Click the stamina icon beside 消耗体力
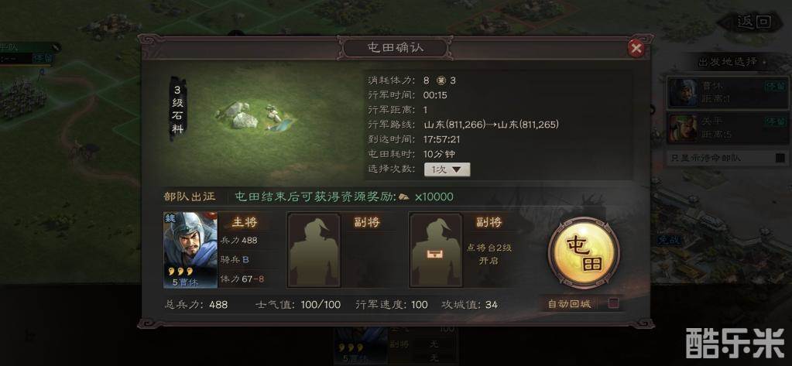Image resolution: width=792 pixels, height=366 pixels. [441, 80]
